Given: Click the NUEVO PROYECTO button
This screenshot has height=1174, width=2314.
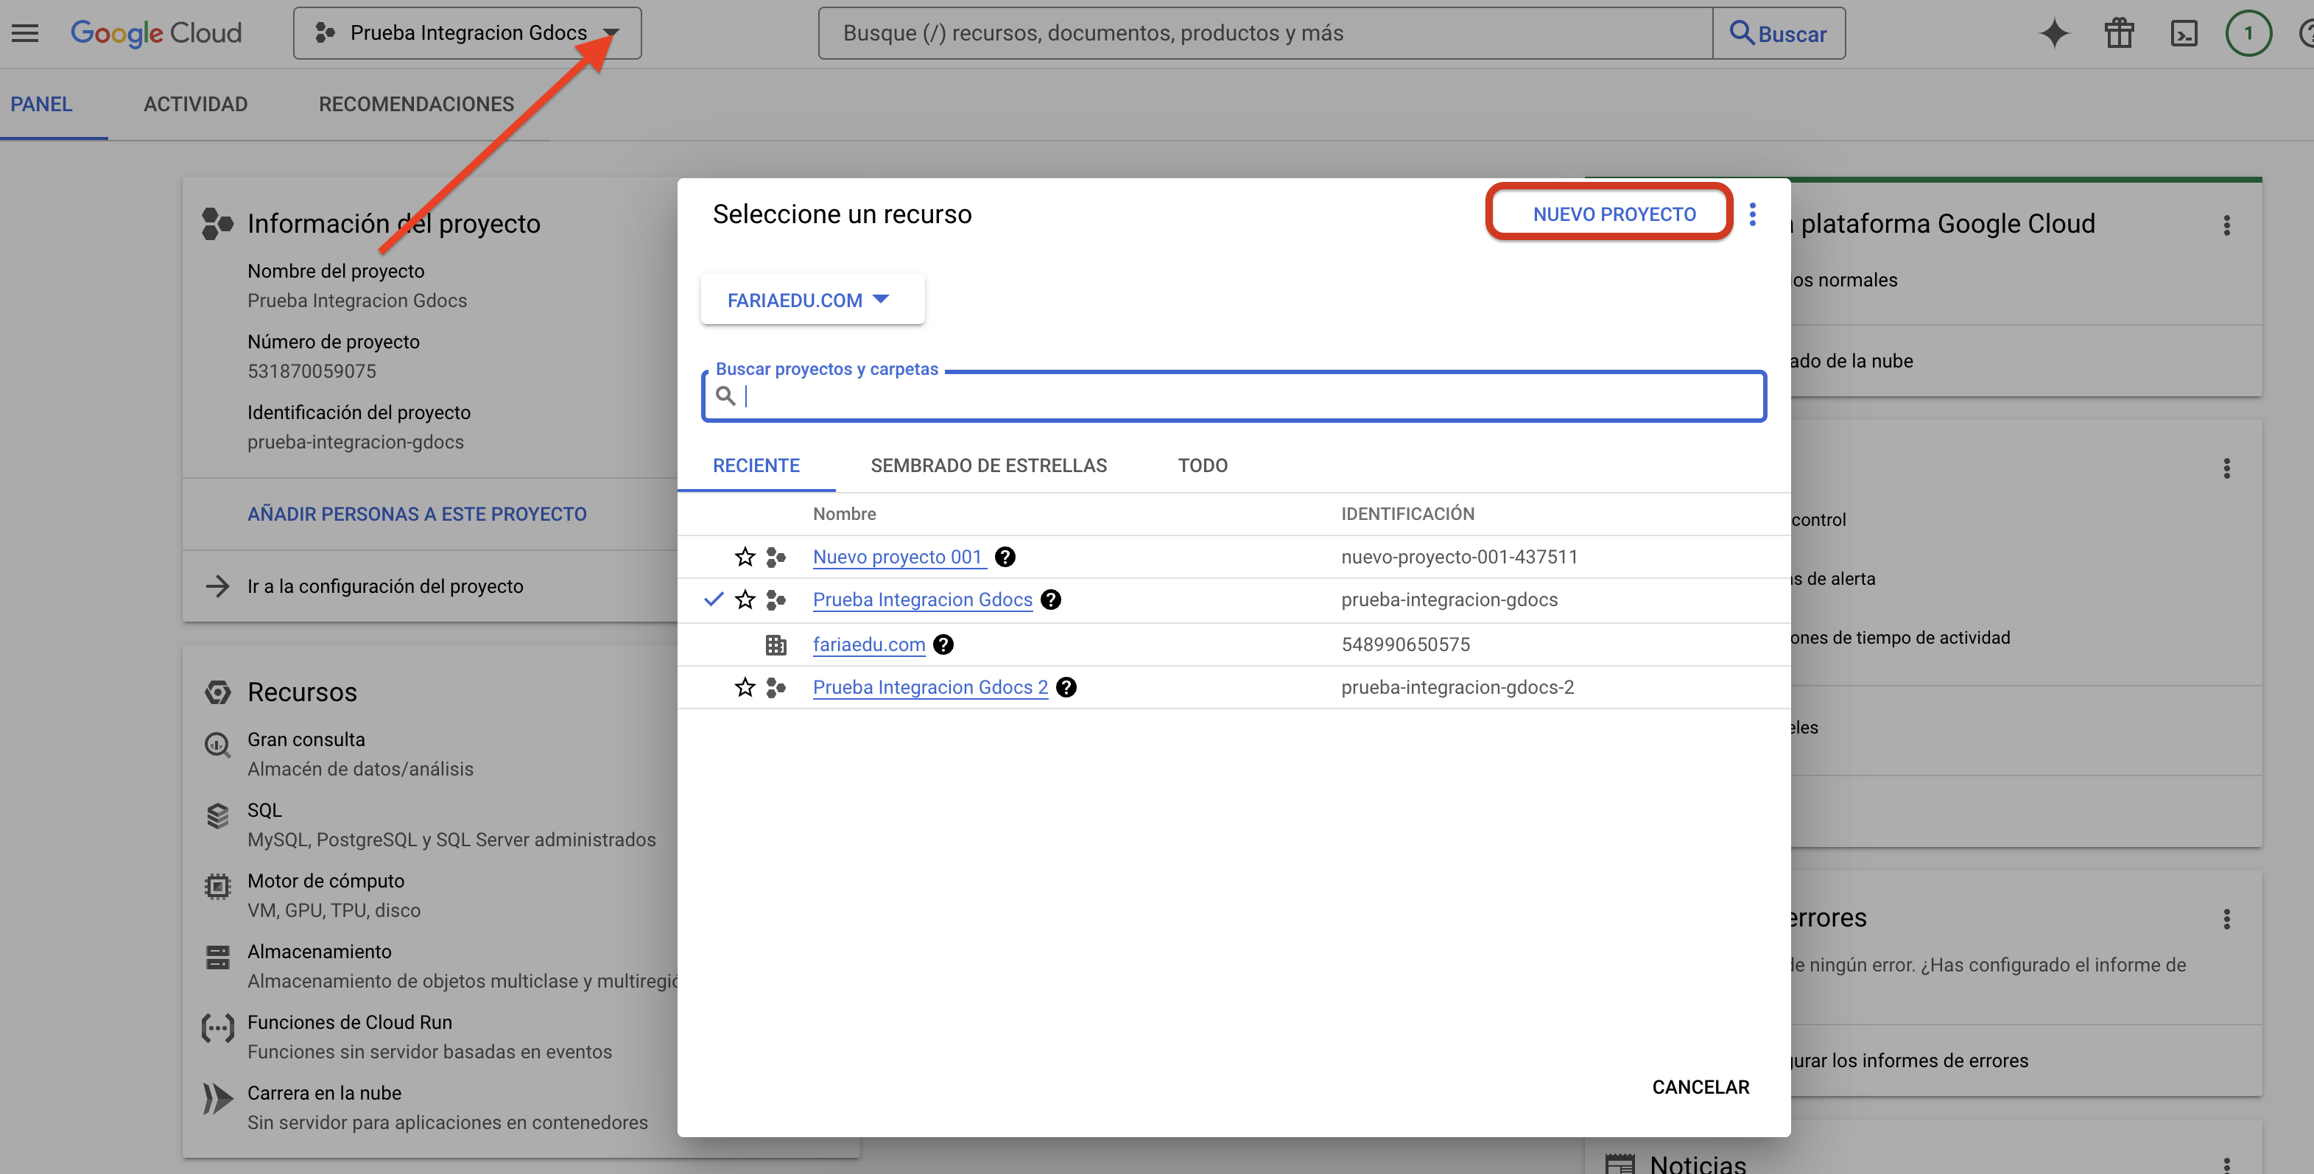Looking at the screenshot, I should [1614, 214].
